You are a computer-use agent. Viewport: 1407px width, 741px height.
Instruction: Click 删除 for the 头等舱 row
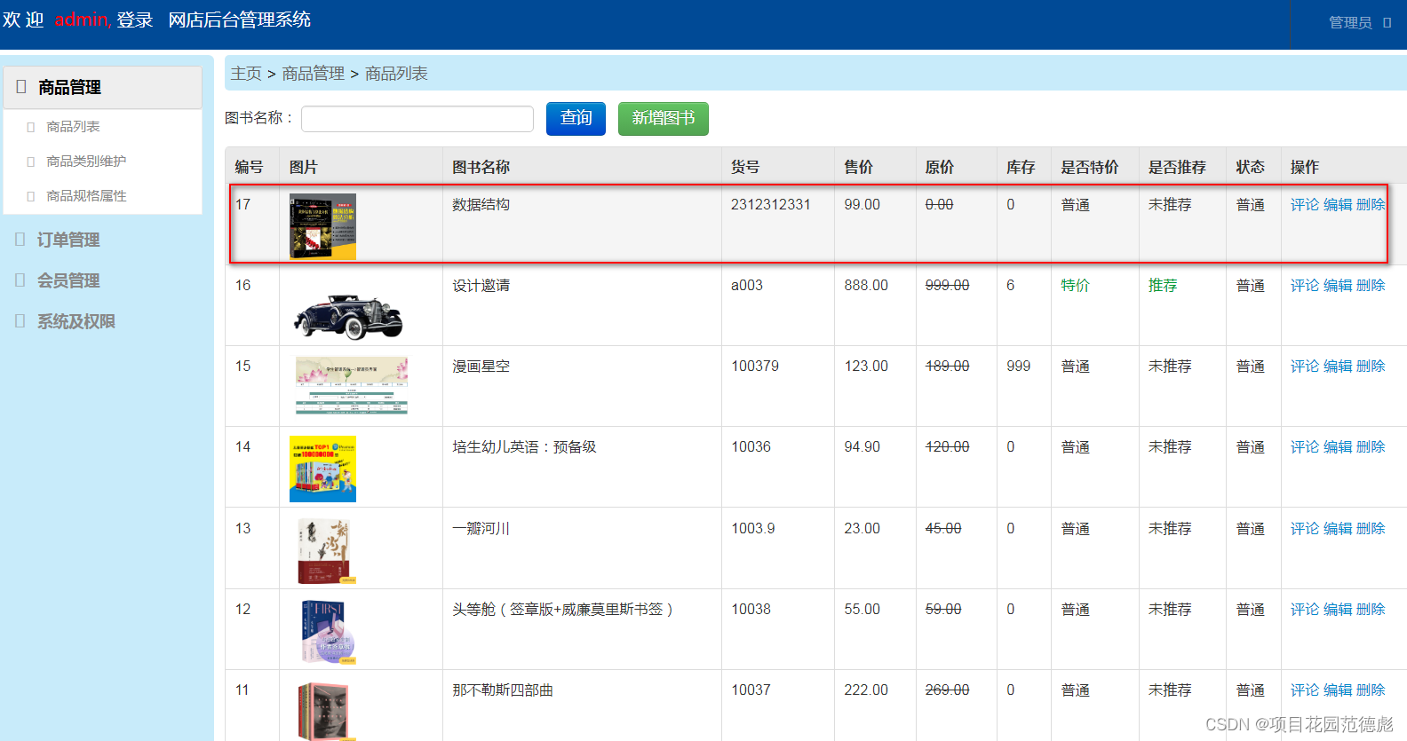click(x=1371, y=610)
